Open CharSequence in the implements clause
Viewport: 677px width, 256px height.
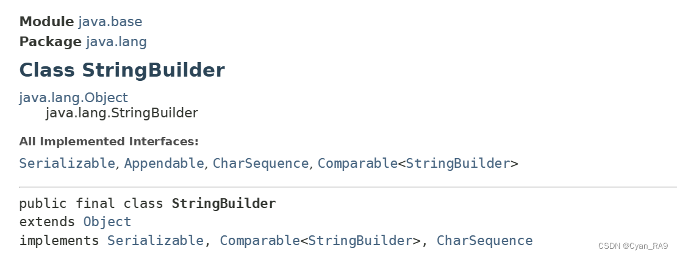click(484, 241)
